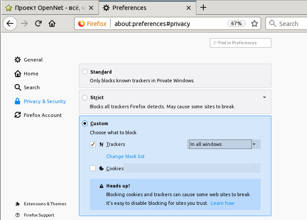
Task: Click the back navigation arrow
Action: point(11,24)
